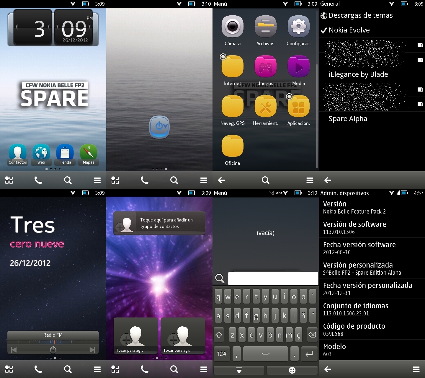Tap search on Contactos home screen toolbar
The width and height of the screenshot is (425, 378).
point(68,180)
